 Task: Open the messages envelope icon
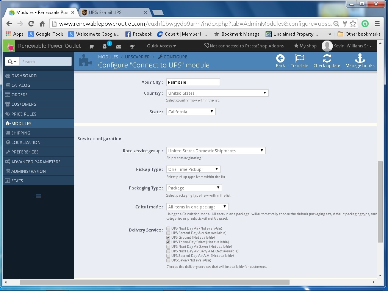[119, 46]
